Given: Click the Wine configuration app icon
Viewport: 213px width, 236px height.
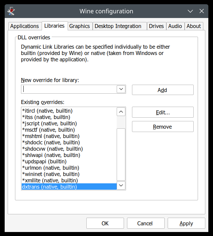Looking at the screenshot, I should point(11,11).
